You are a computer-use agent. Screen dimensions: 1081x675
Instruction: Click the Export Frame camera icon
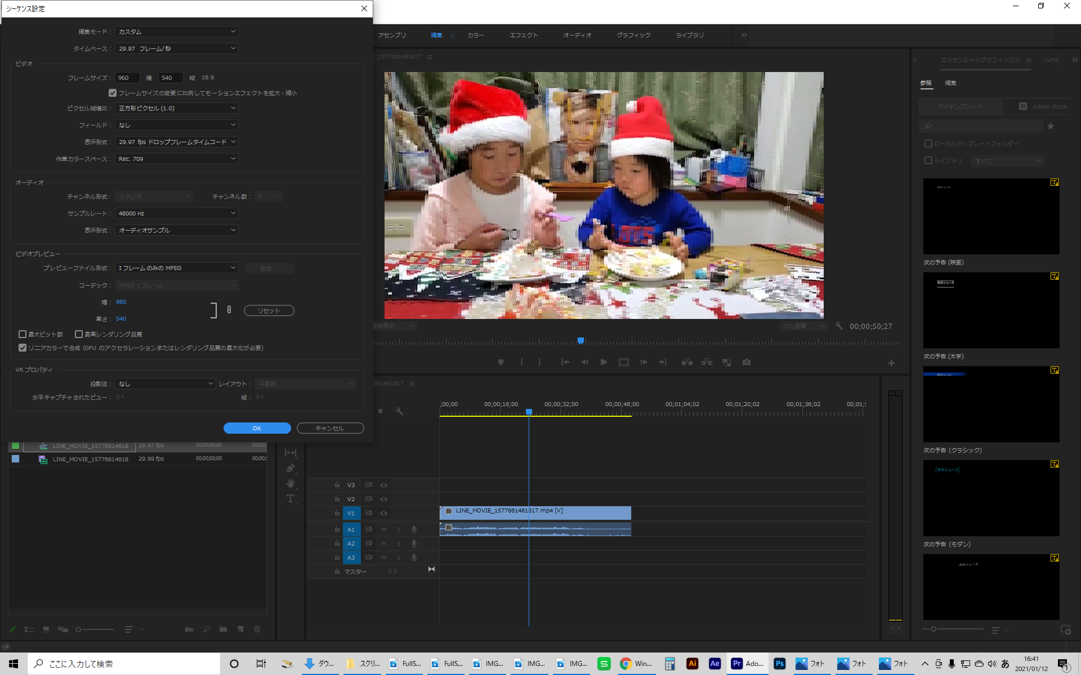point(747,362)
